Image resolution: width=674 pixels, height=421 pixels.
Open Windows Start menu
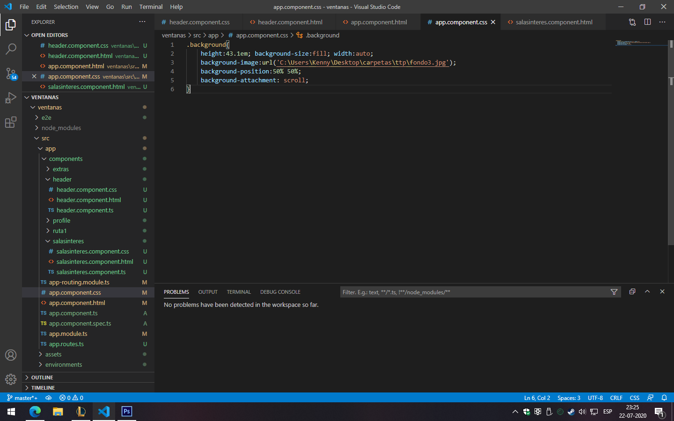pyautogui.click(x=11, y=412)
